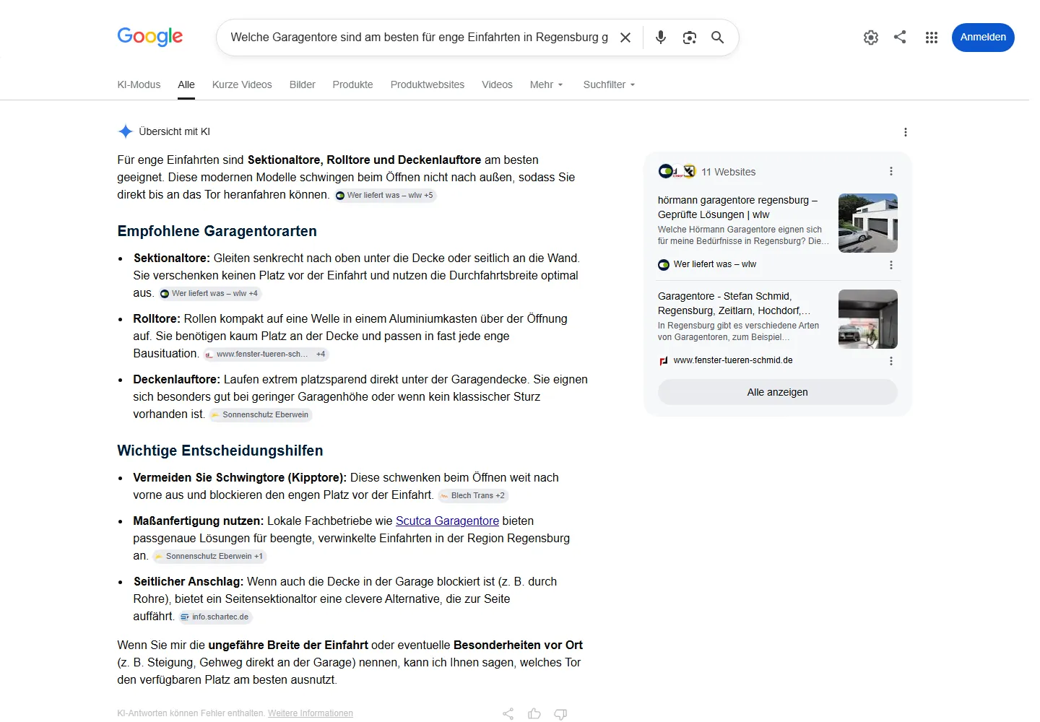Viewport: 1040px width, 722px height.
Task: Click source chip 'Wer liefert was – wlw +5'
Action: coord(385,195)
